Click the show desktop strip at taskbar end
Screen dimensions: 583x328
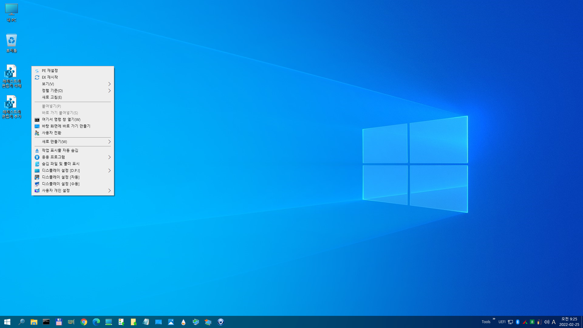click(x=582, y=322)
